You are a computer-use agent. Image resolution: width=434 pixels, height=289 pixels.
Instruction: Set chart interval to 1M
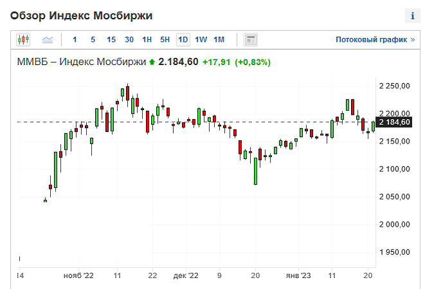click(x=219, y=40)
